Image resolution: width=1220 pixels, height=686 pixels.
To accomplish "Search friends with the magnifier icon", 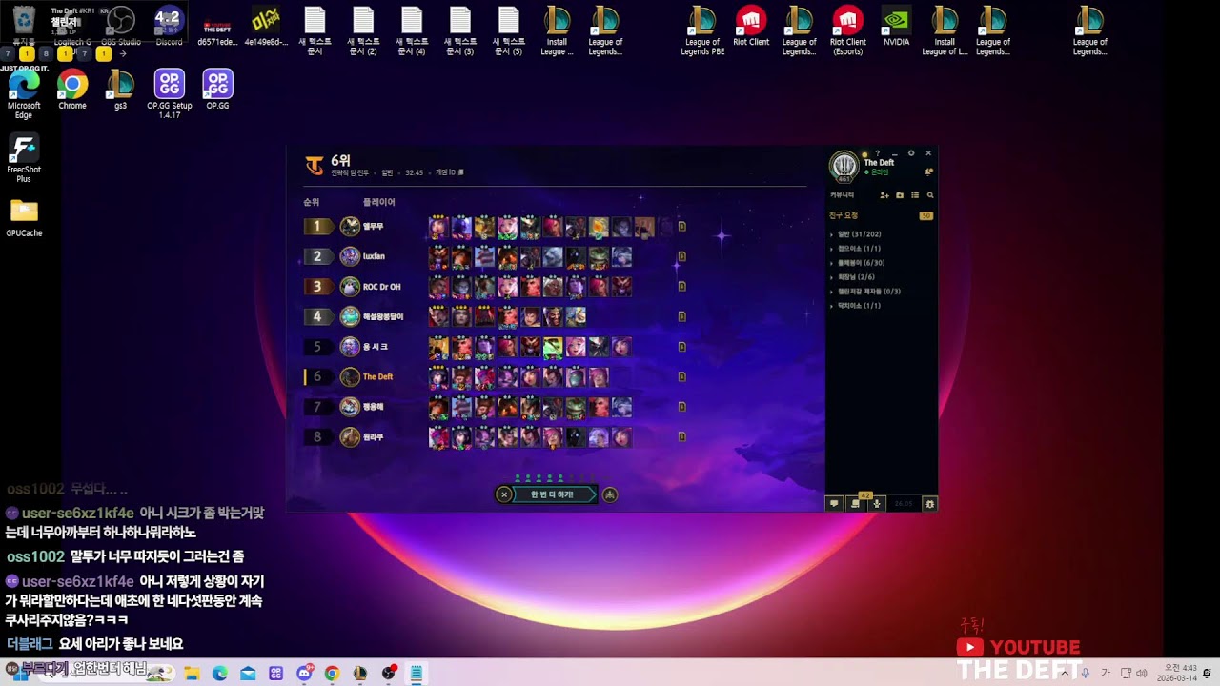I will tap(930, 195).
